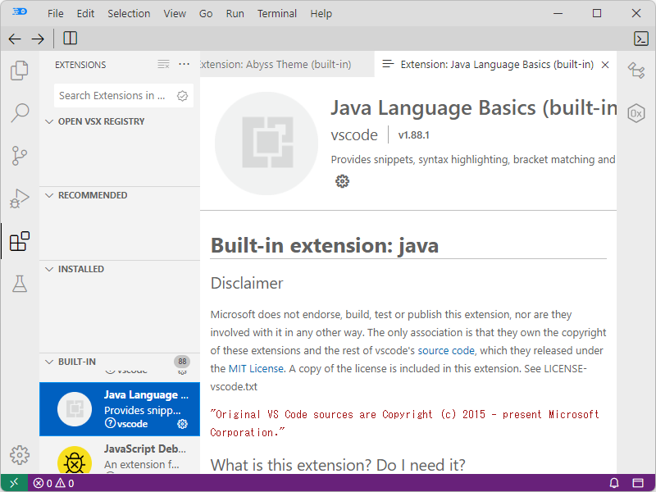Open the View menu
This screenshot has height=492, width=656.
[175, 14]
